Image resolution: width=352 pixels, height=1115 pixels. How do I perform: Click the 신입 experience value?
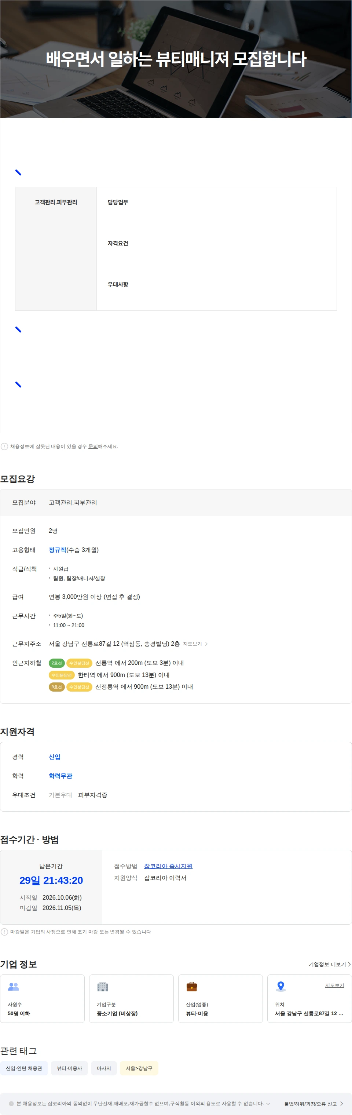55,757
